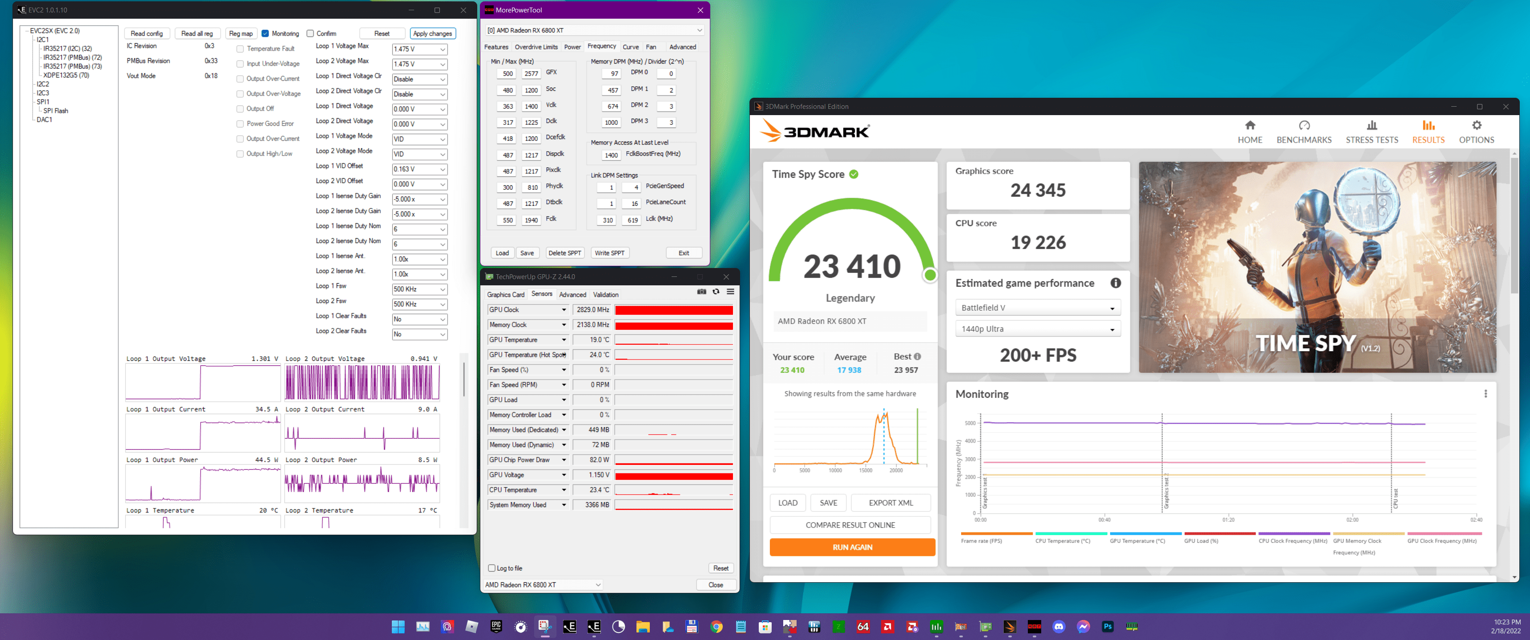Open OPTIONS gear in 3DMark

click(1476, 132)
